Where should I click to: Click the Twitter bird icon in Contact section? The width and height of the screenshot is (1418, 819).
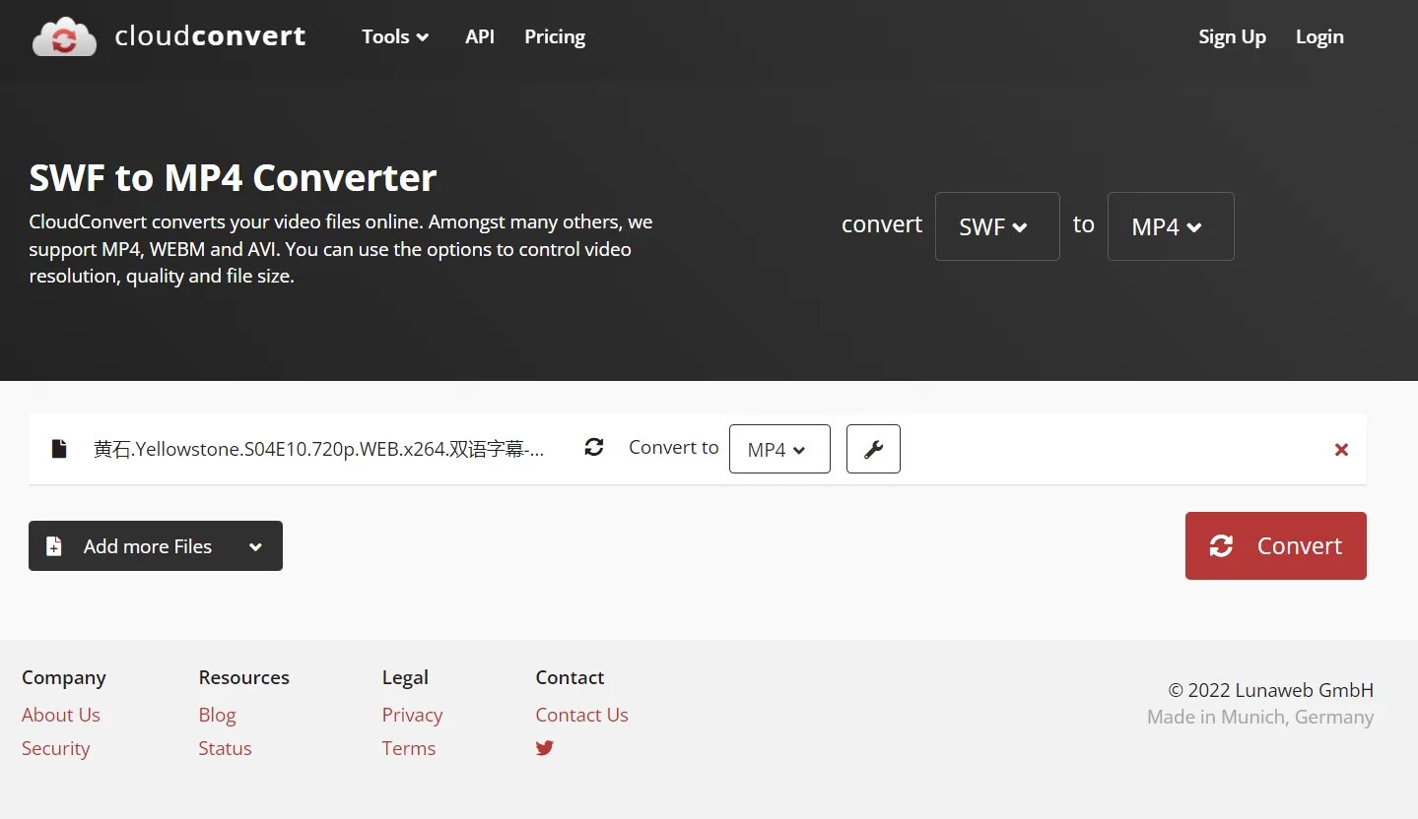coord(545,748)
